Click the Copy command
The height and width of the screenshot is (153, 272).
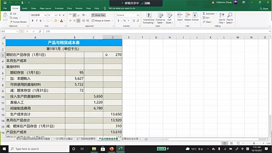14,18
